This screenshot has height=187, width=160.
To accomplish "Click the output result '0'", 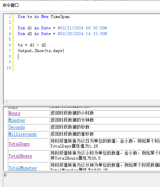I will [5, 175].
